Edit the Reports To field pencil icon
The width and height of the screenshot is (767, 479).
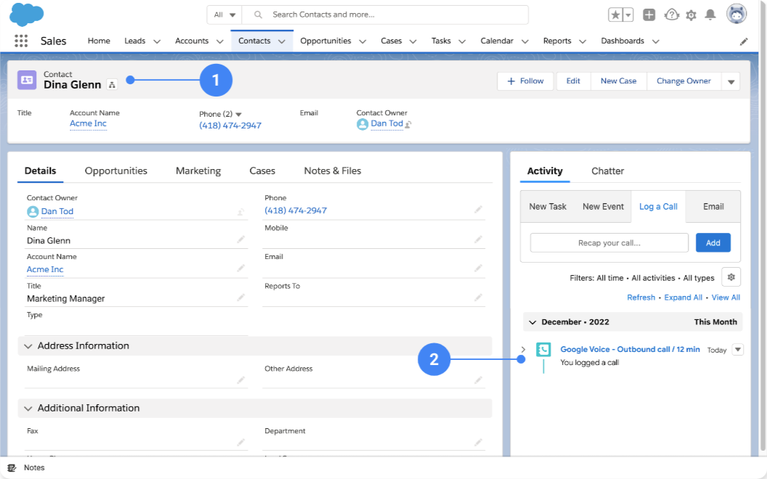tap(478, 297)
